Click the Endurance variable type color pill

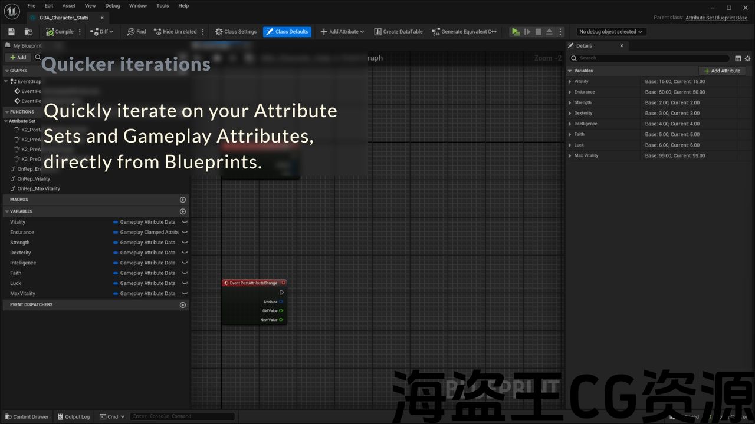(x=115, y=233)
